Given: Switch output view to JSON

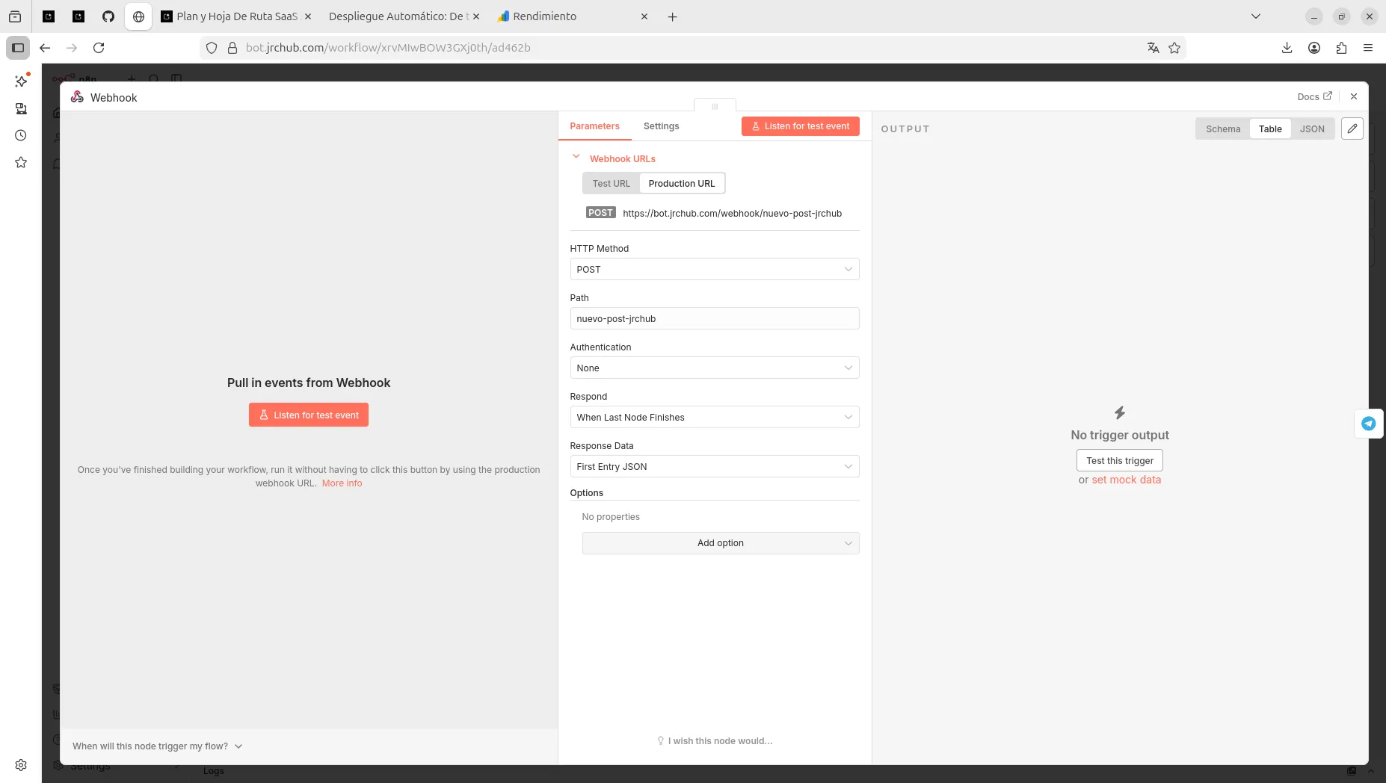Looking at the screenshot, I should coord(1312,129).
